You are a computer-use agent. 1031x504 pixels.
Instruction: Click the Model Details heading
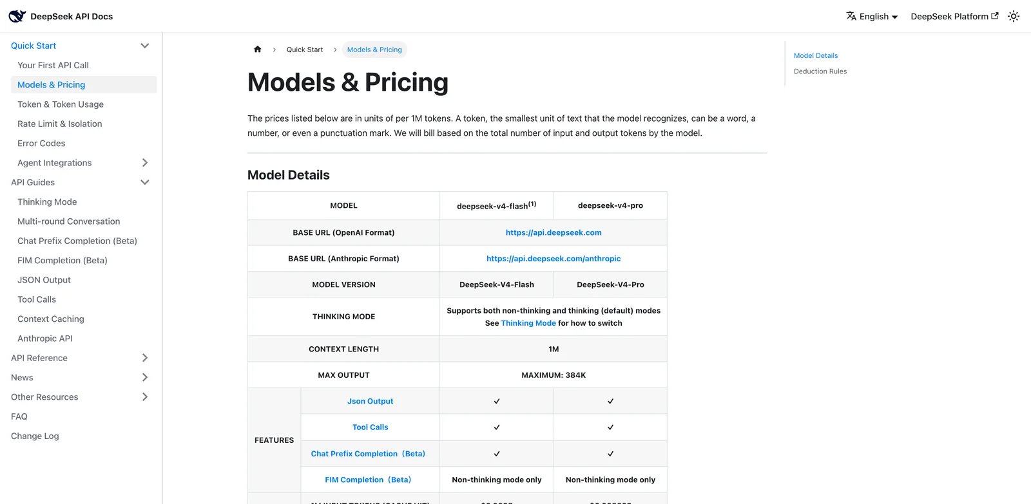(x=289, y=175)
